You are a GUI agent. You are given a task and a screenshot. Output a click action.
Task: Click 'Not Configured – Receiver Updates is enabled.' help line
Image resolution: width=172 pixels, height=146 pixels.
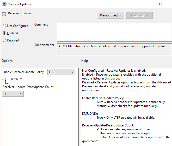[114, 71]
